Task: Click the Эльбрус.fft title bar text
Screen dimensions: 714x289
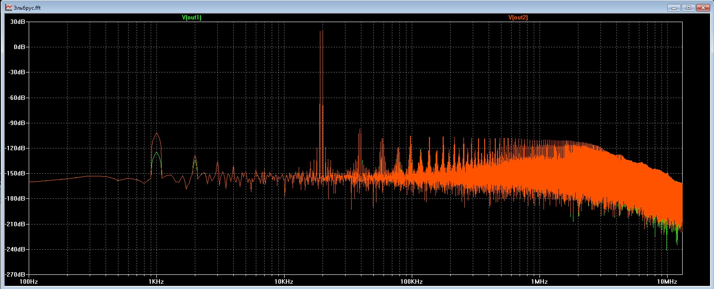Action: [27, 8]
